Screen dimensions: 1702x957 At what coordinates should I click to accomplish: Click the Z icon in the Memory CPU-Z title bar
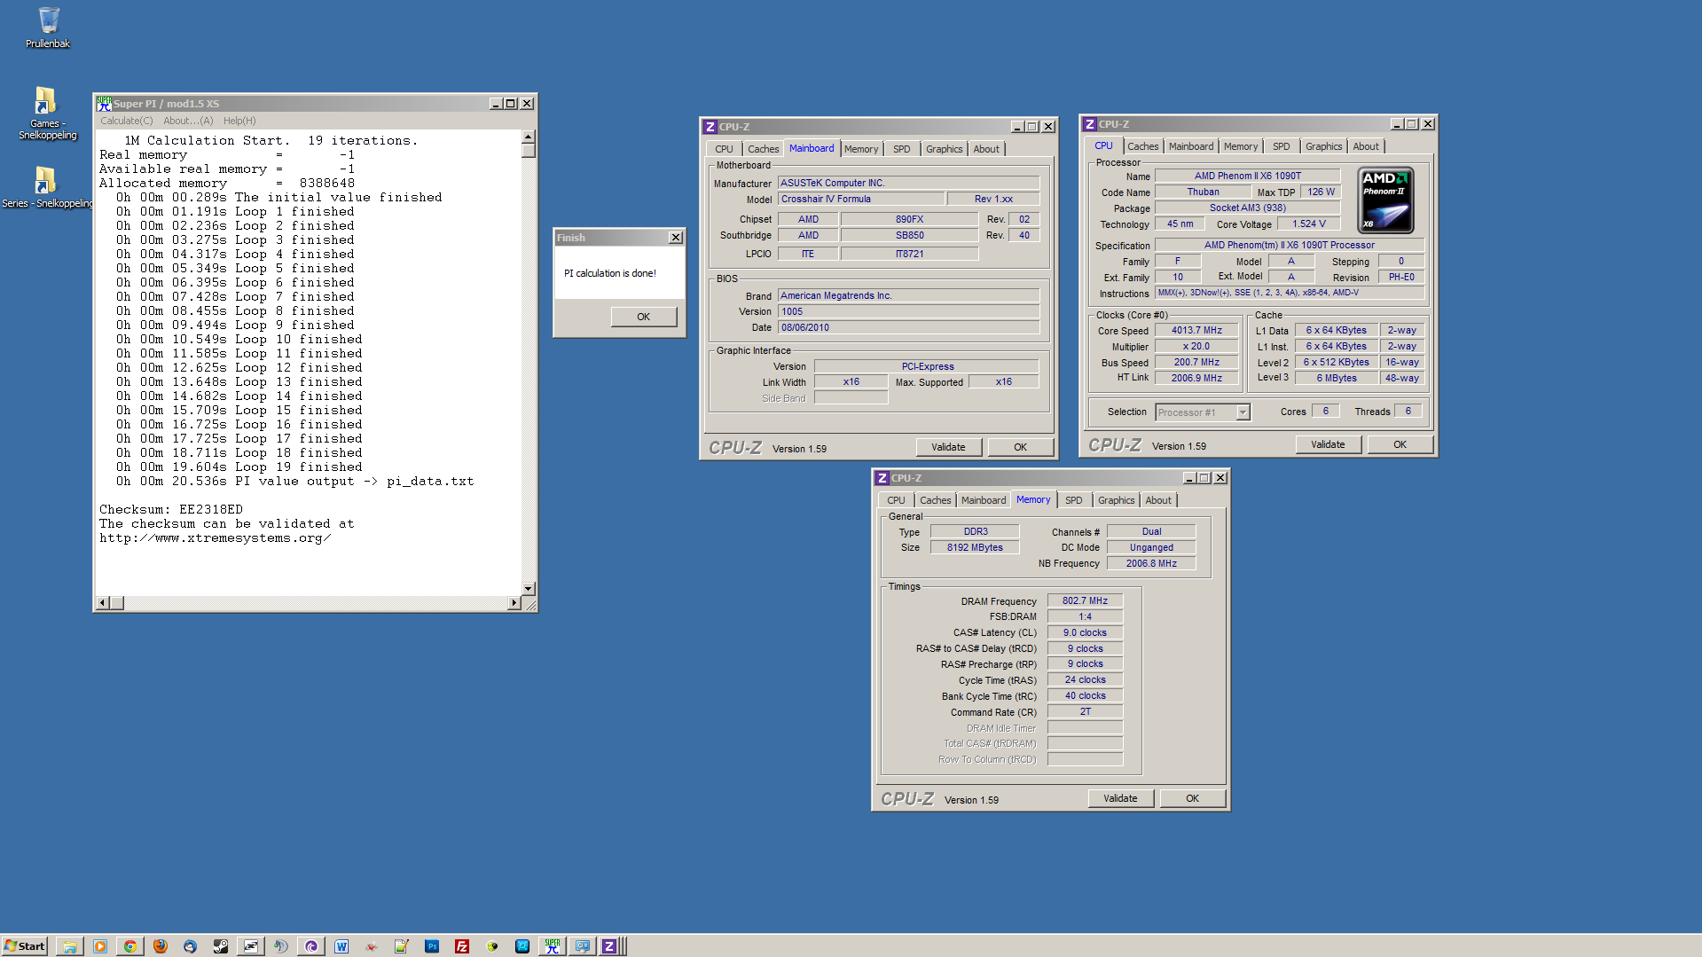(x=882, y=478)
